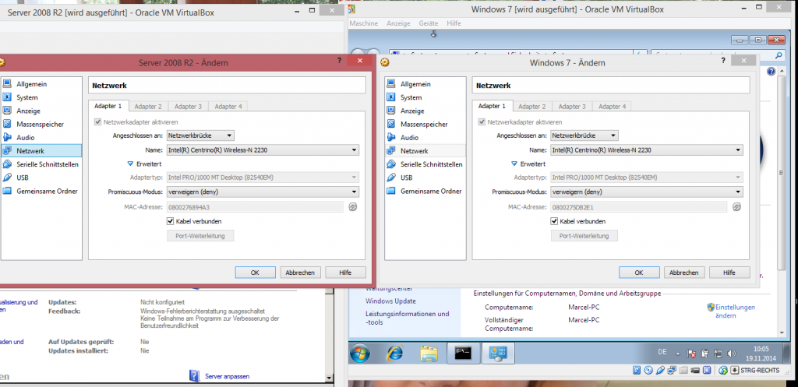Open Angeschlossen an dropdown in Windows 7 dialog
The image size is (798, 387).
(x=584, y=135)
